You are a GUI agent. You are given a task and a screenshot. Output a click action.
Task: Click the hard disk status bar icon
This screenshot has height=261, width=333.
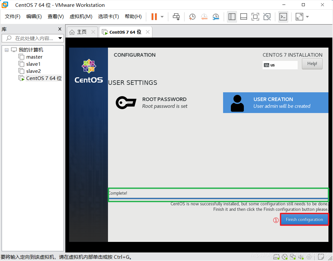coord(276,257)
